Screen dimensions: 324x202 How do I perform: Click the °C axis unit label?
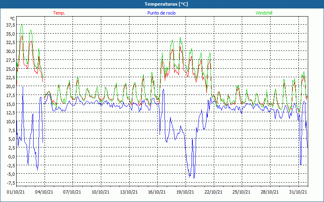[x=13, y=19]
